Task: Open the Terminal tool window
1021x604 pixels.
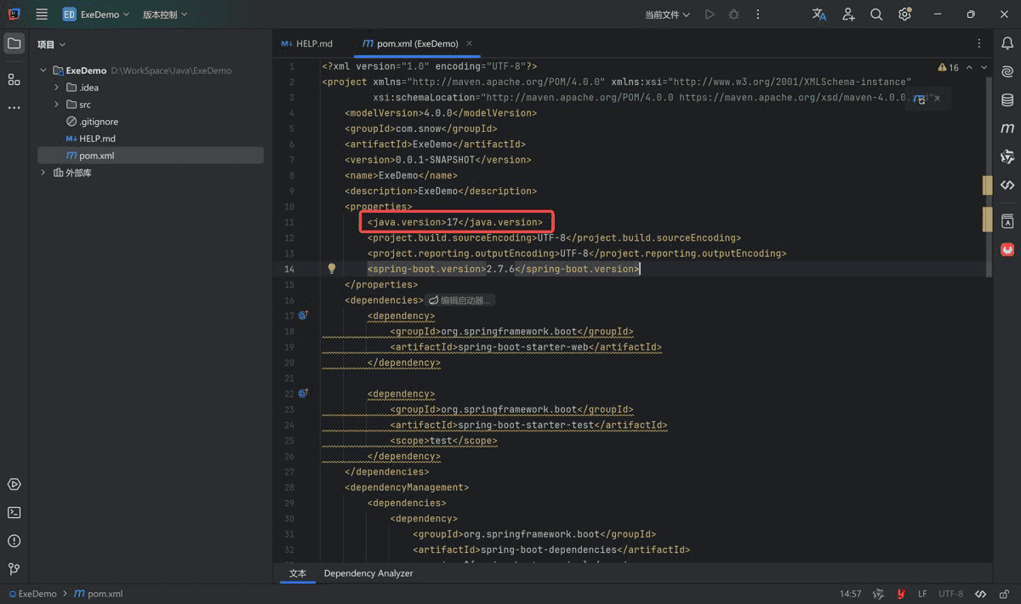Action: (x=14, y=513)
